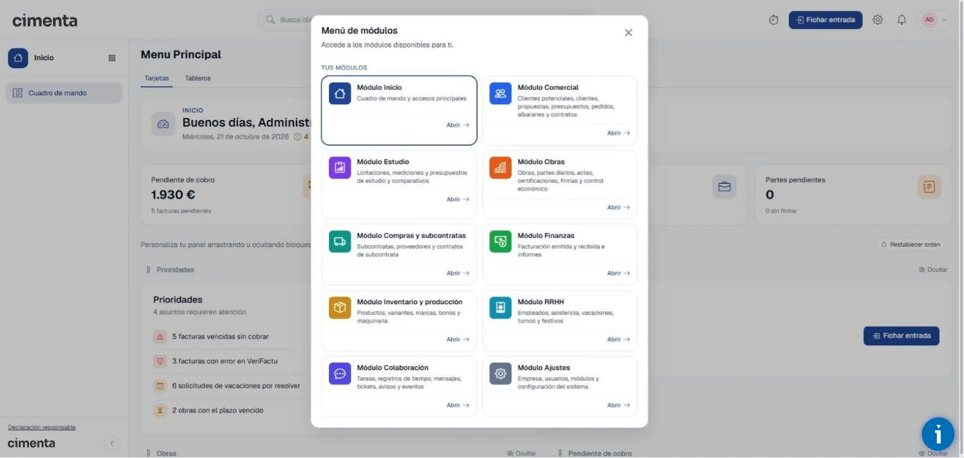The height and width of the screenshot is (458, 964).
Task: Open Abrir link for Módulo Inicio
Action: point(458,125)
